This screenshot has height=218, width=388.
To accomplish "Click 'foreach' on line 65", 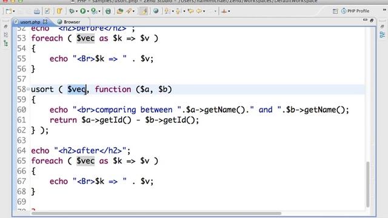I will tap(47, 161).
